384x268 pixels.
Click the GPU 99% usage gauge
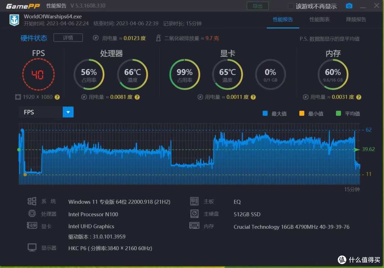pos(185,74)
